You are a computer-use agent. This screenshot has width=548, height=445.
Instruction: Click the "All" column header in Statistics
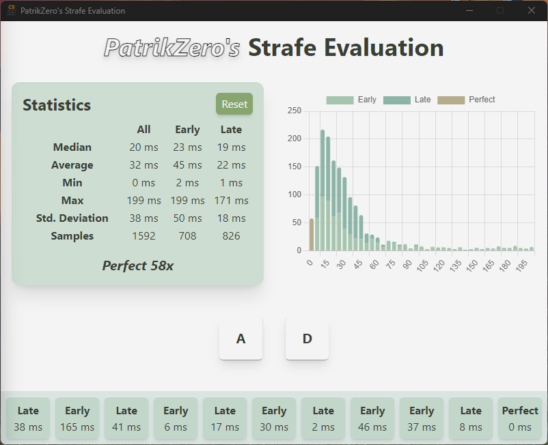143,130
